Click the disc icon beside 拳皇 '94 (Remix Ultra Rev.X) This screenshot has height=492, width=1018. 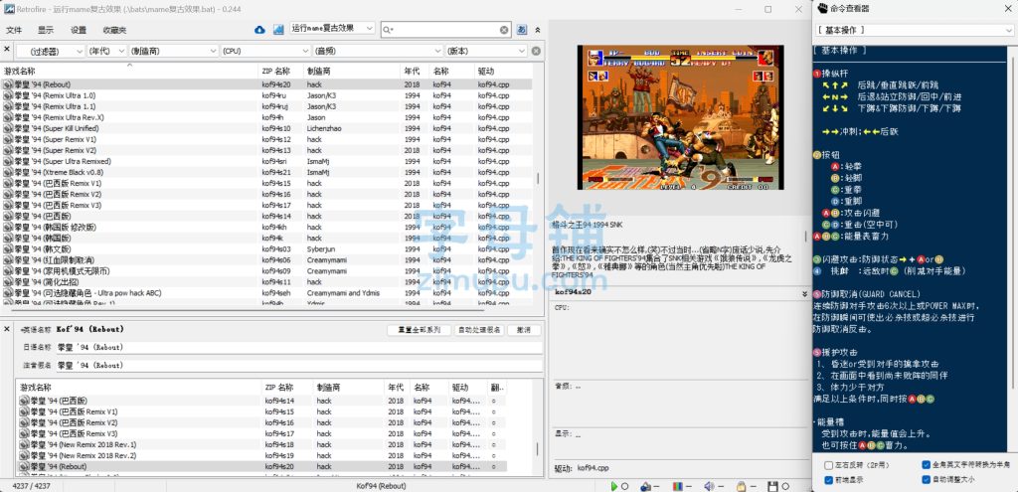pos(8,117)
